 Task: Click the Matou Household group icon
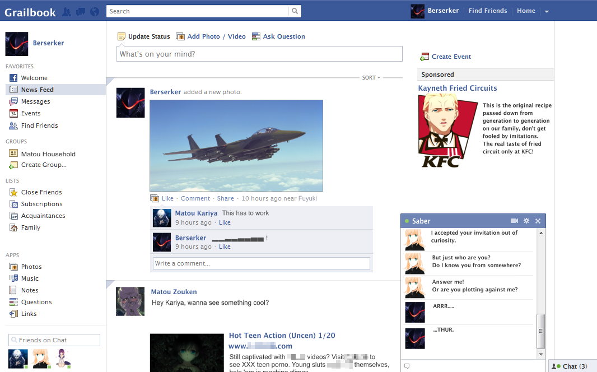tap(13, 153)
